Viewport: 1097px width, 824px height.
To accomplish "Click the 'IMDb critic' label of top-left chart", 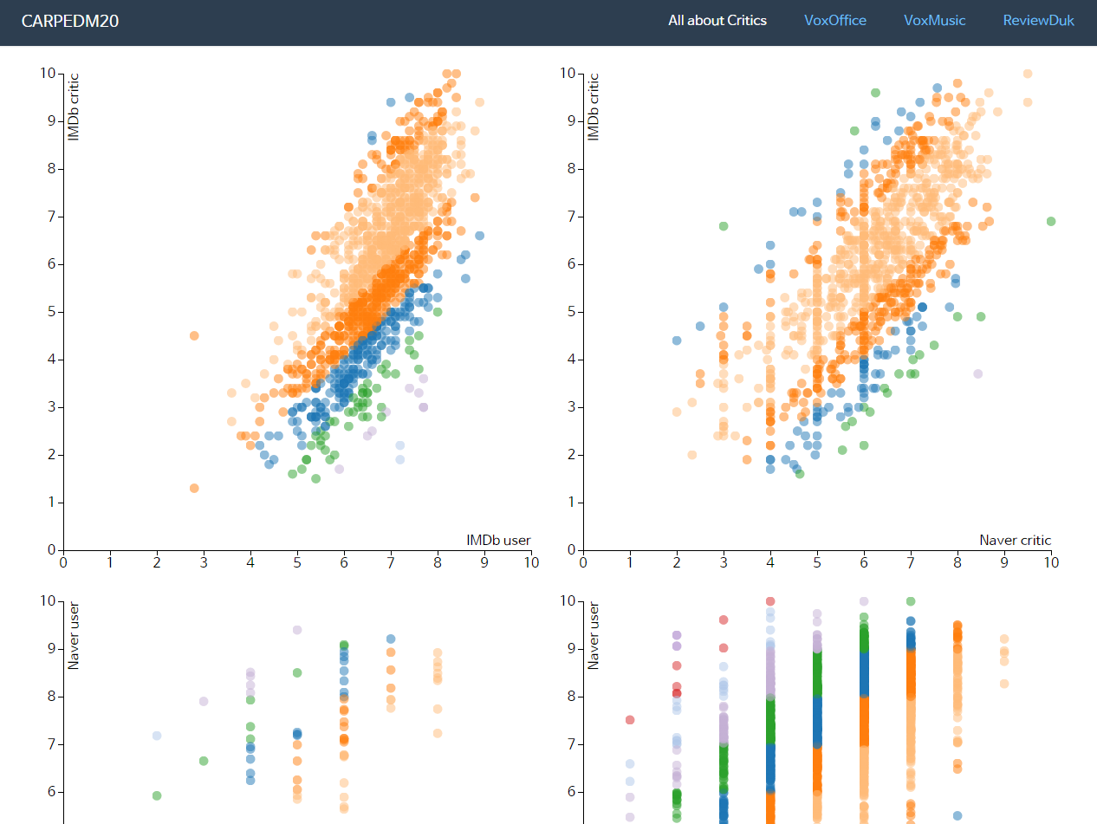I will click(x=75, y=107).
